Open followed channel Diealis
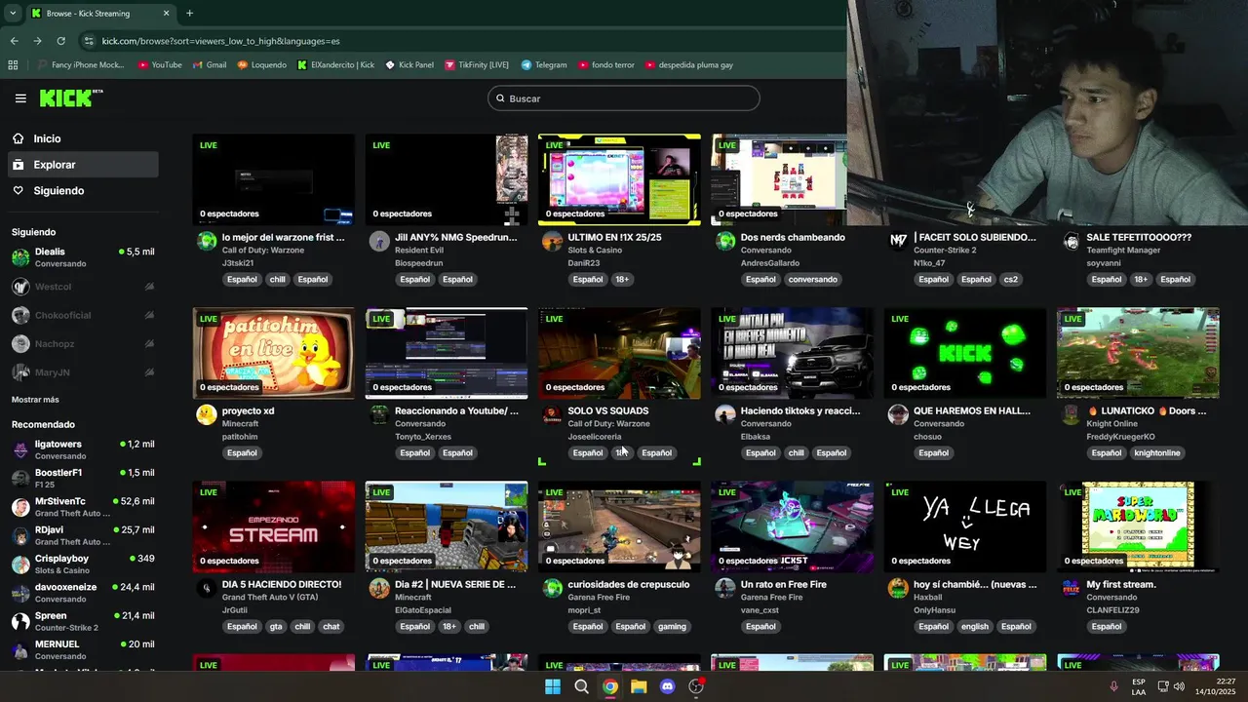1248x702 pixels. 83,257
